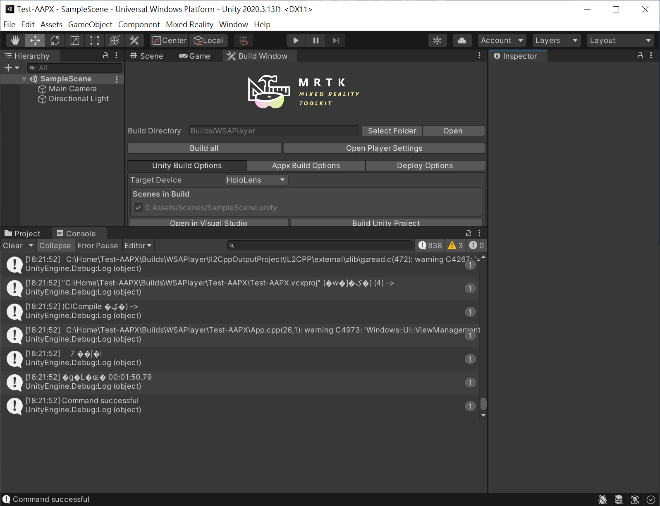Image resolution: width=660 pixels, height=506 pixels.
Task: Open SampleScene context menu dots
Action: click(x=117, y=79)
